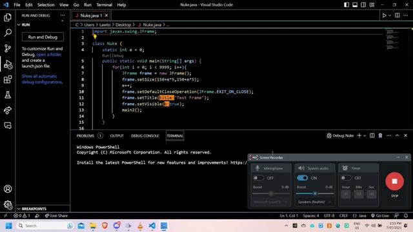Image resolution: width=413 pixels, height=232 pixels.
Task: Open the Remote Explorer icon in the activity bar
Action: 8,126
